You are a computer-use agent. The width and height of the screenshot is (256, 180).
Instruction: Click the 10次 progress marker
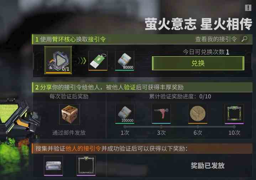point(234,133)
